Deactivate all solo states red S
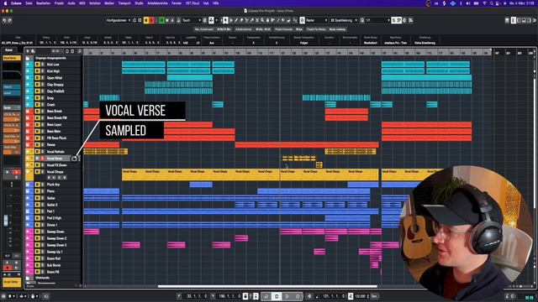 pyautogui.click(x=151, y=20)
